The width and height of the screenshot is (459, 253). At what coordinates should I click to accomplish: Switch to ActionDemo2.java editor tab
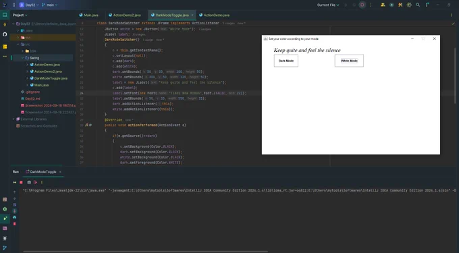[x=124, y=15]
